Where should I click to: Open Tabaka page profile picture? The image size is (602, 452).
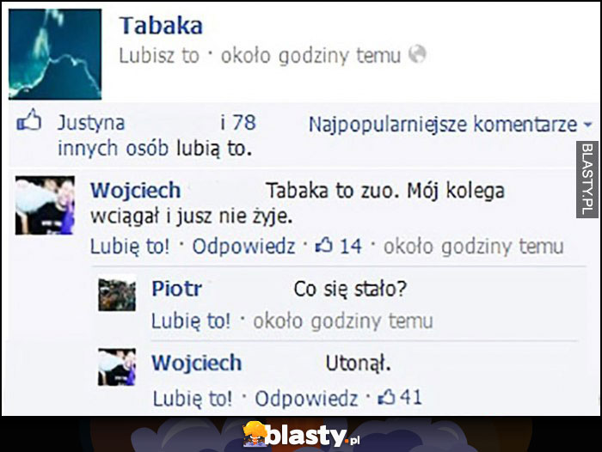55,54
